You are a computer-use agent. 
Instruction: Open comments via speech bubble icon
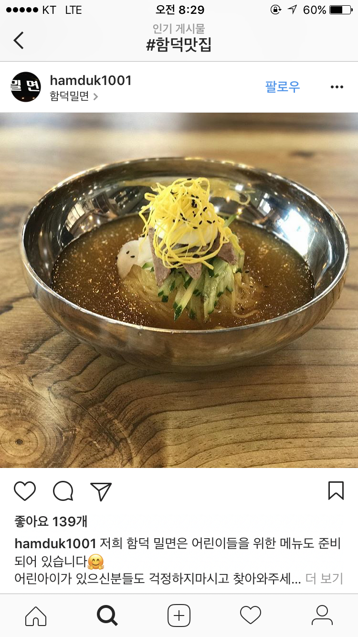coord(63,491)
